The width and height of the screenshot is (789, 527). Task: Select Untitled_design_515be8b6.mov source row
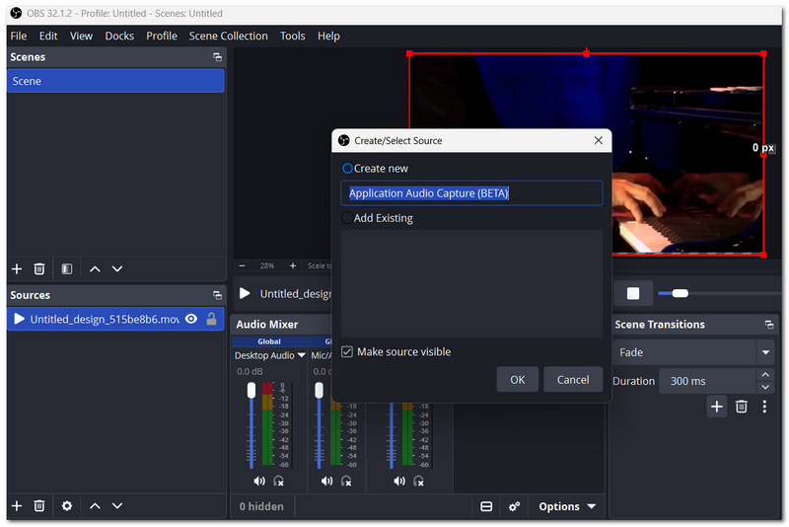(115, 319)
